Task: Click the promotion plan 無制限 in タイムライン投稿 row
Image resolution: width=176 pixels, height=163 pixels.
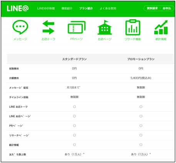Action: (x=141, y=97)
